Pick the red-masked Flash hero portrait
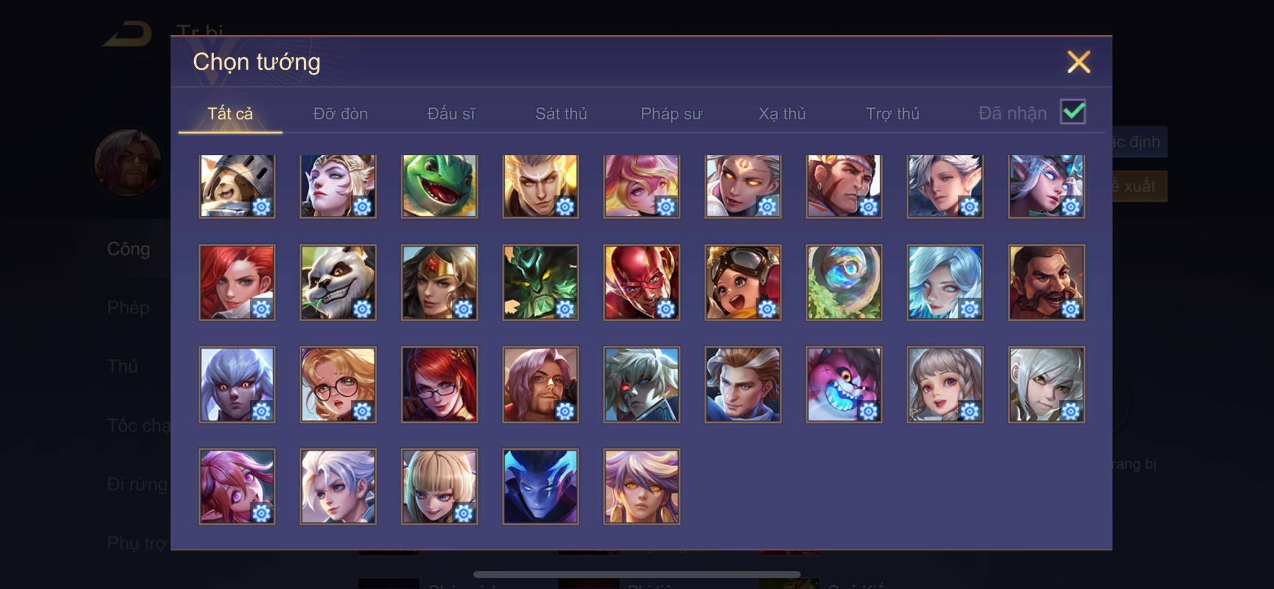The height and width of the screenshot is (589, 1274). pos(641,282)
